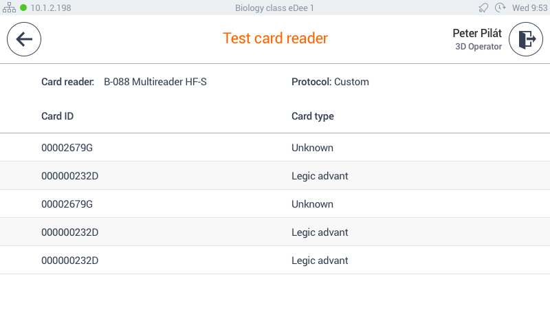The width and height of the screenshot is (550, 330).
Task: Click the Wed 9:53 clock
Action: (x=529, y=8)
